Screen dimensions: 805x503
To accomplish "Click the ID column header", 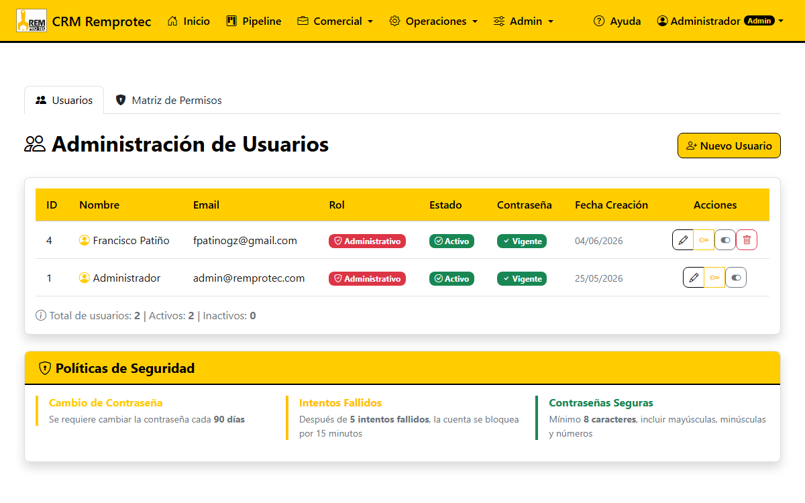I will 52,205.
